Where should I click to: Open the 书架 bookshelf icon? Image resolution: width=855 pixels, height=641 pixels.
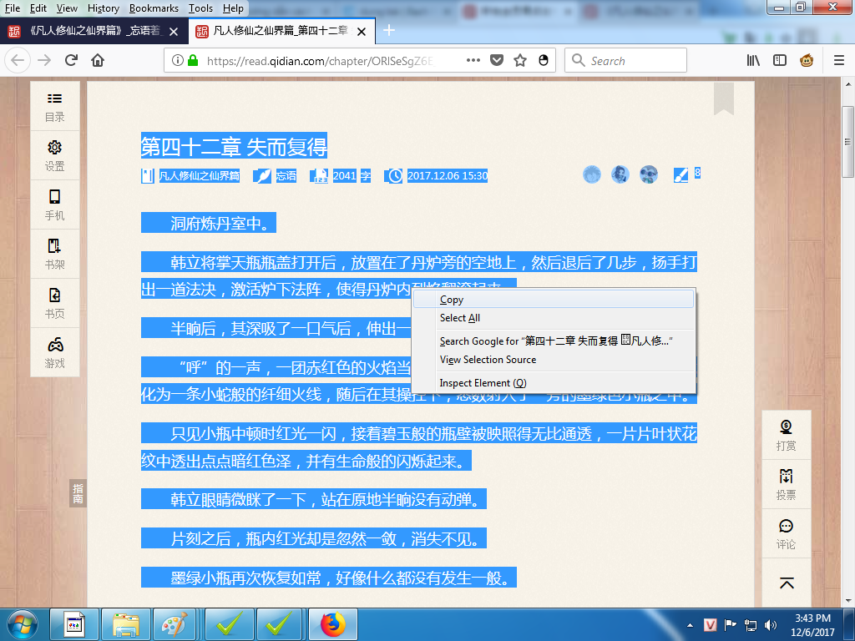tap(55, 254)
